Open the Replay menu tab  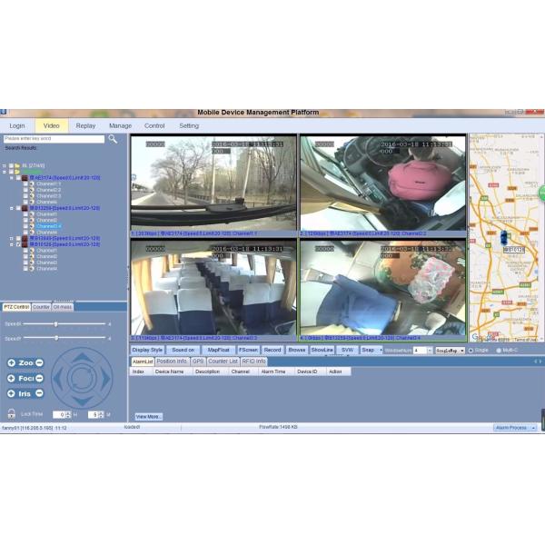click(85, 125)
